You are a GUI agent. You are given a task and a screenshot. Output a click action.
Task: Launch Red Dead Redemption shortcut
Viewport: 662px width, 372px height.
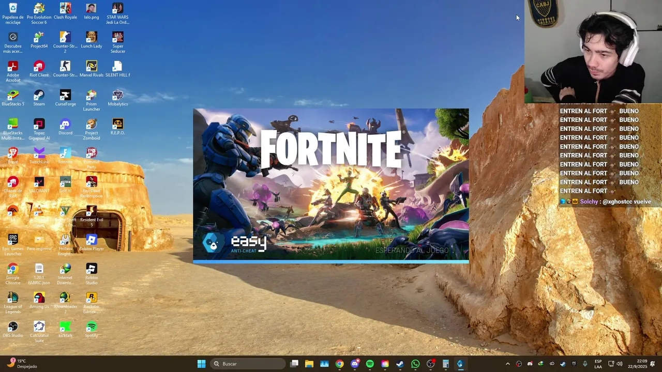tap(92, 187)
